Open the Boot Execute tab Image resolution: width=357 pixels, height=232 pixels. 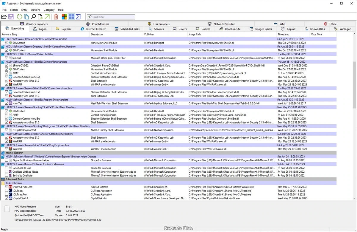click(x=230, y=29)
